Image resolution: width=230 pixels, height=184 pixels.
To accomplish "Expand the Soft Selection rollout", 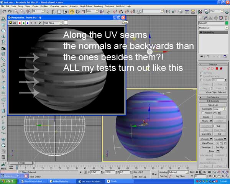I will (213, 97).
